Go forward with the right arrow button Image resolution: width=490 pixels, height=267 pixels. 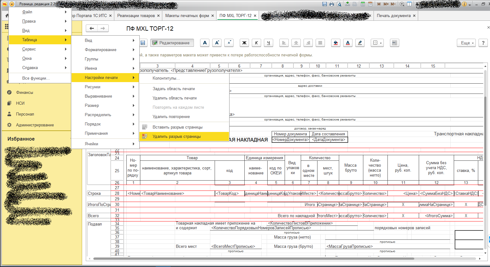103,28
